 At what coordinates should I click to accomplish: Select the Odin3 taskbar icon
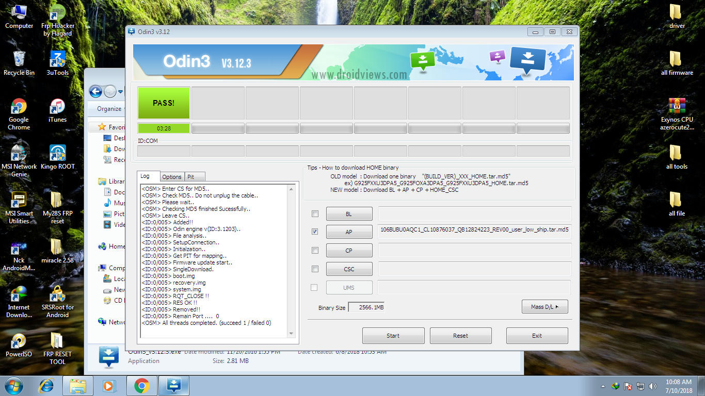pyautogui.click(x=174, y=386)
